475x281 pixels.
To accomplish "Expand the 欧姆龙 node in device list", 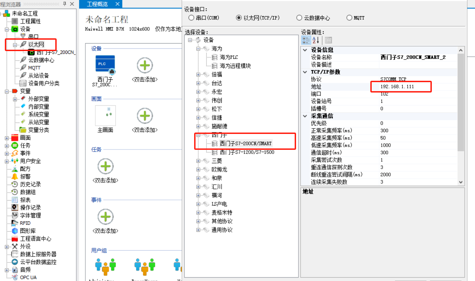I will (198, 169).
